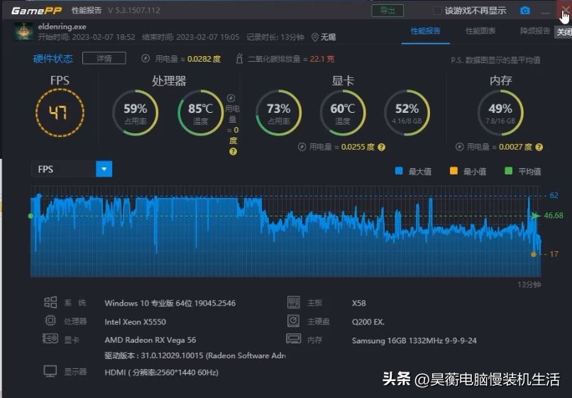Viewport: 572px width, 398px height.
Task: Open the FPS chart metric dropdown
Action: [x=104, y=169]
